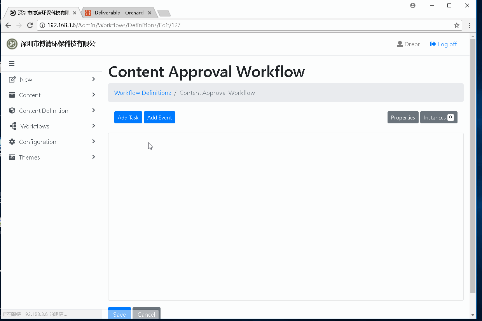Select the Workflows sidebar icon
Screen dimensions: 482x321
[13, 126]
